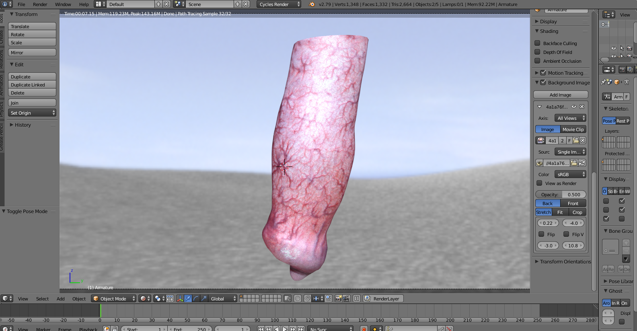Enable View as Render checkbox
This screenshot has height=331, width=637.
pyautogui.click(x=539, y=183)
